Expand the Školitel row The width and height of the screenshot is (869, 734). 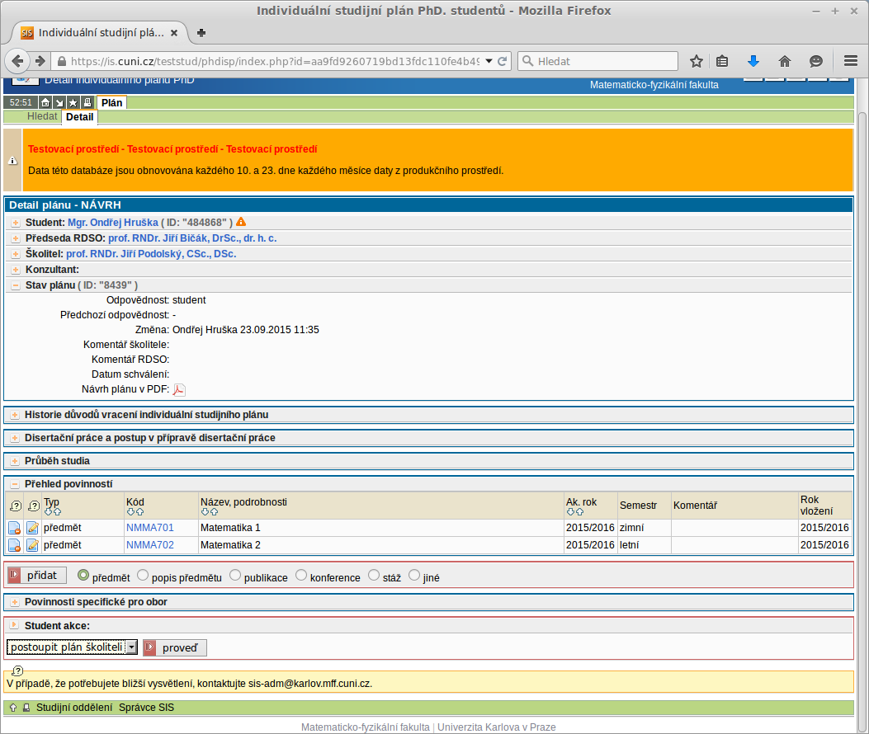[16, 254]
